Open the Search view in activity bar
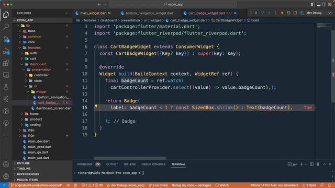Image resolution: width=335 pixels, height=188 pixels. pyautogui.click(x=6, y=27)
